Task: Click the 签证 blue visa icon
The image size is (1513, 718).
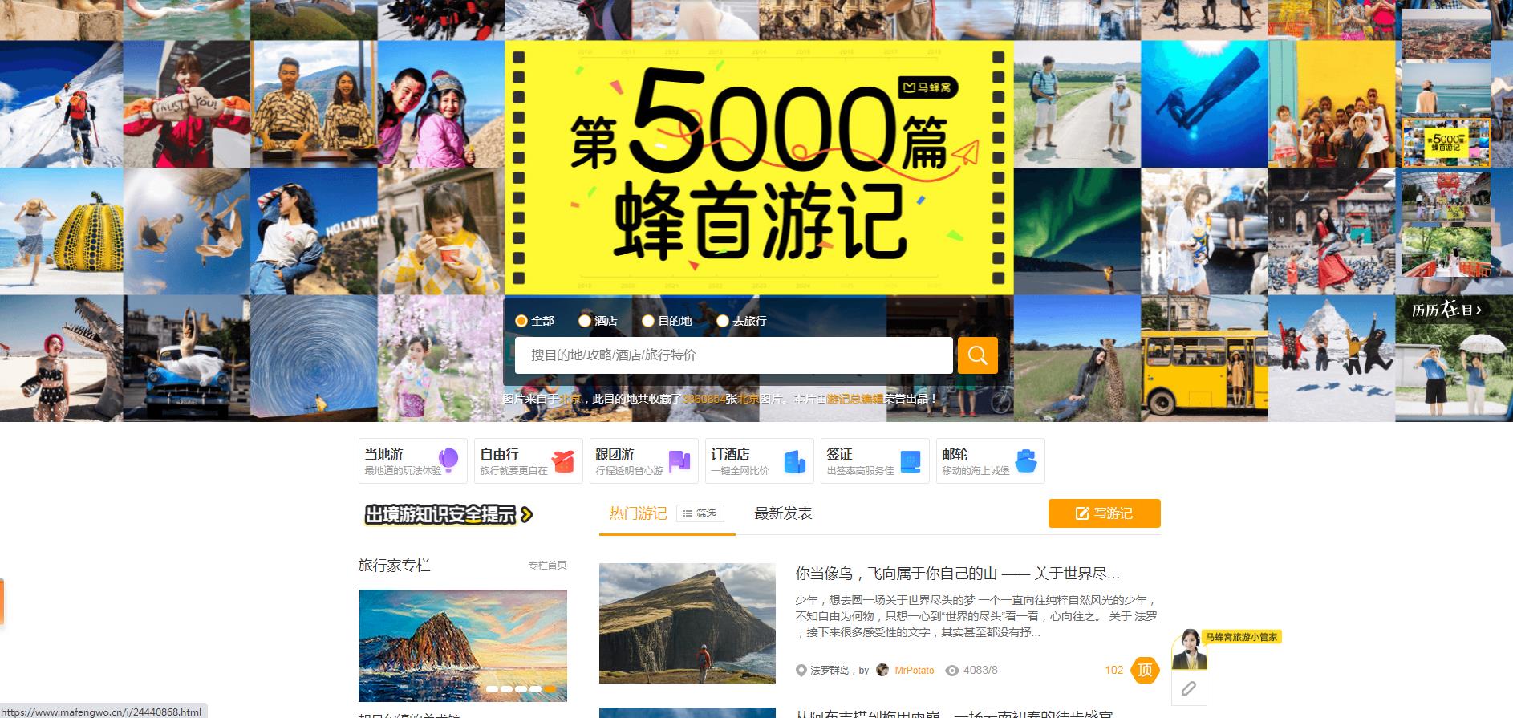Action: click(911, 461)
